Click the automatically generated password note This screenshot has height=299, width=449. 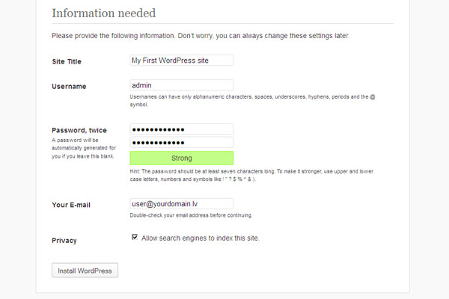click(84, 148)
